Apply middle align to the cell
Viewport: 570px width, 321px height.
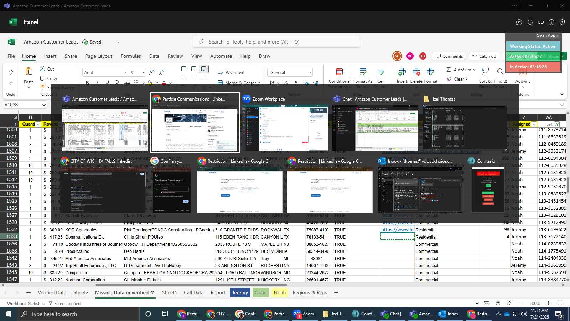[194, 69]
